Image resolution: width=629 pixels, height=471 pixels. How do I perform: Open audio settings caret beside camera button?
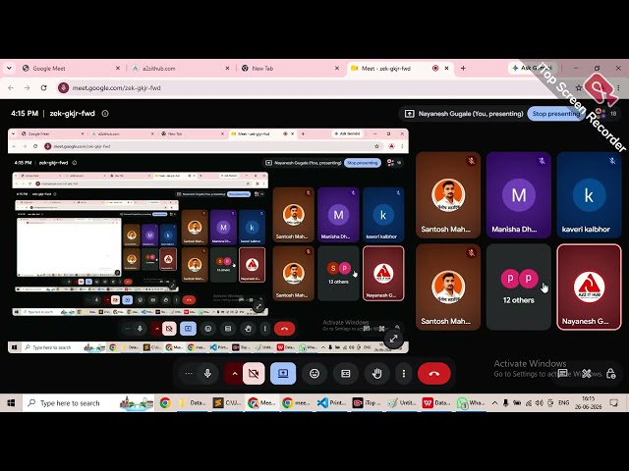[x=235, y=373]
